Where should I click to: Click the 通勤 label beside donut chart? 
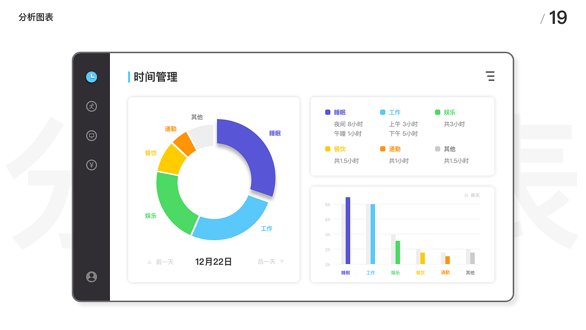[x=171, y=129]
